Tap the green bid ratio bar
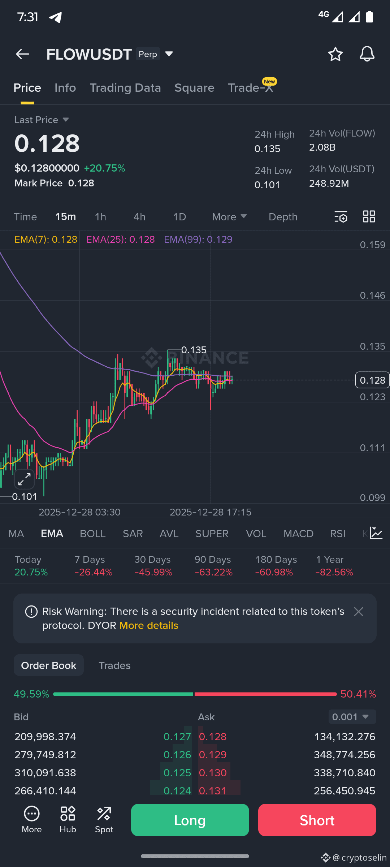The height and width of the screenshot is (867, 390). click(123, 694)
